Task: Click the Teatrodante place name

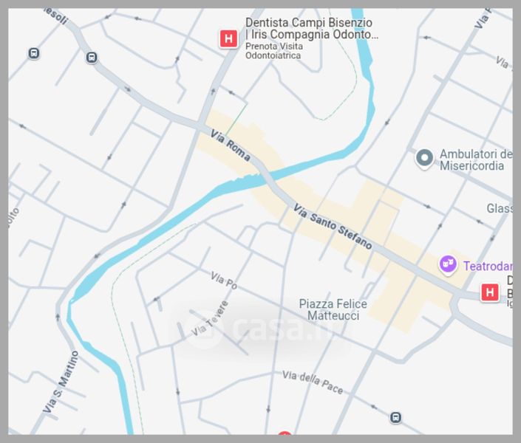Action: pos(488,266)
